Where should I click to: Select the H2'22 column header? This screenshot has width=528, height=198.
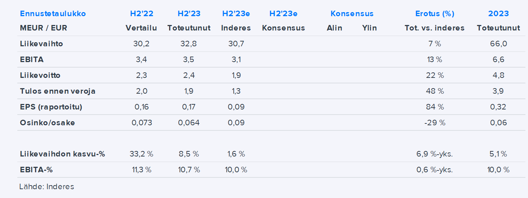(x=141, y=14)
